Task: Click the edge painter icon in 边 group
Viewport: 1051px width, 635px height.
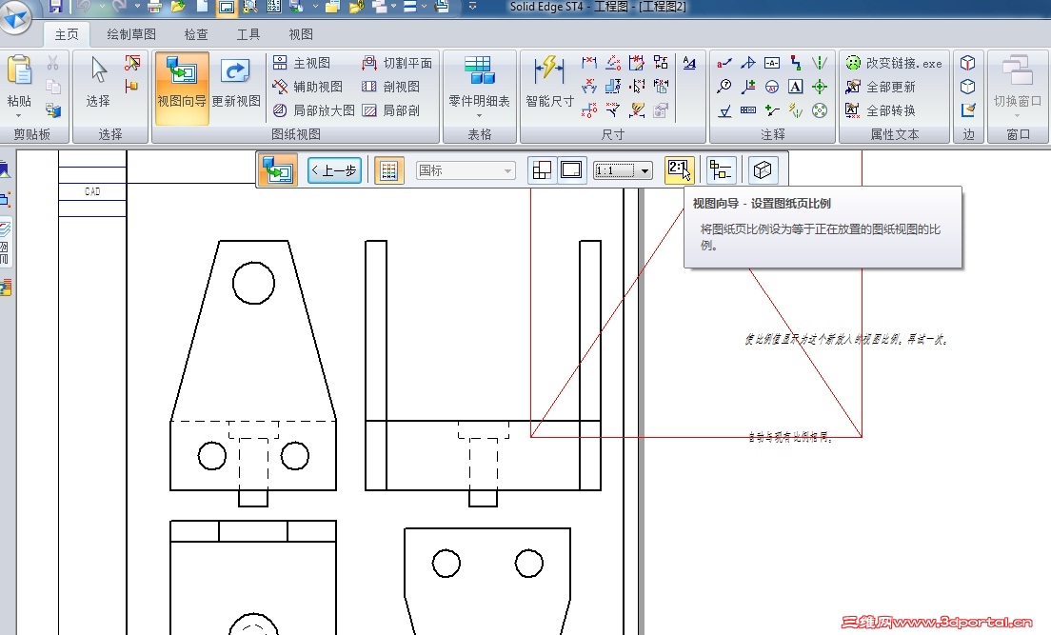Action: (x=967, y=110)
